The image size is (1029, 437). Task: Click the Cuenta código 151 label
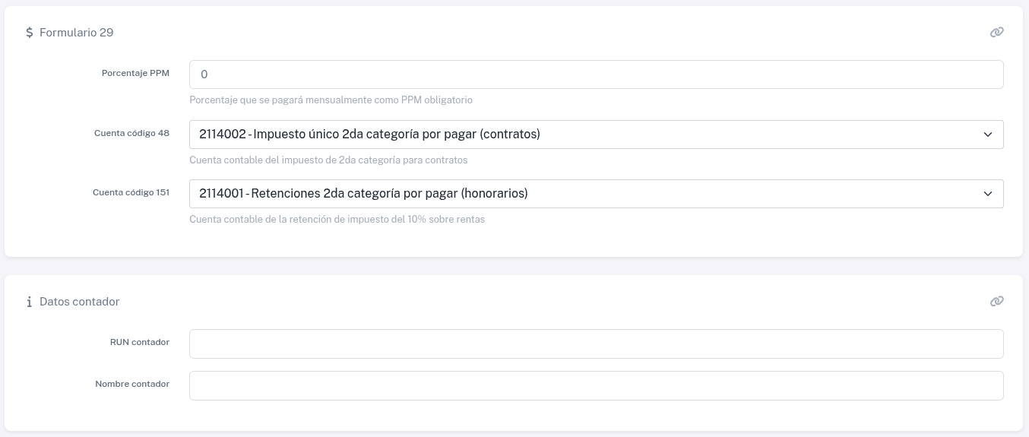(131, 192)
